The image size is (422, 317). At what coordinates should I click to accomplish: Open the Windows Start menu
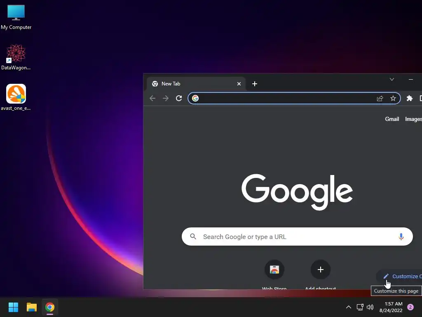click(x=13, y=307)
